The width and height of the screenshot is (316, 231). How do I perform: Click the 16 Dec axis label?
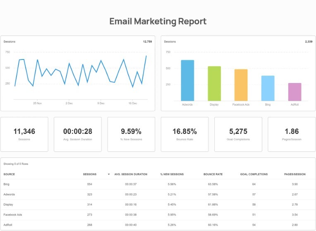click(133, 103)
